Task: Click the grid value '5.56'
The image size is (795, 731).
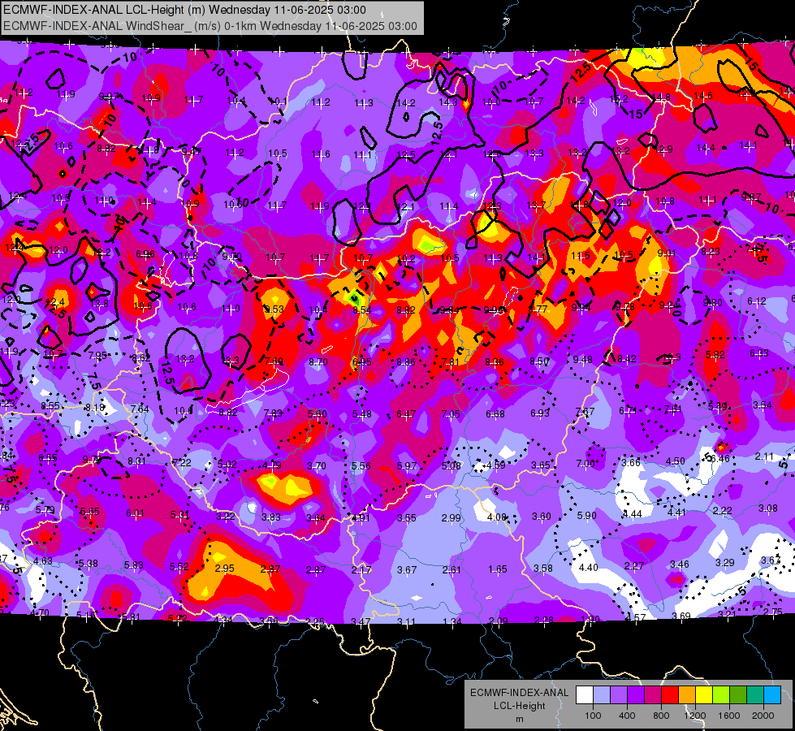Action: [x=361, y=465]
